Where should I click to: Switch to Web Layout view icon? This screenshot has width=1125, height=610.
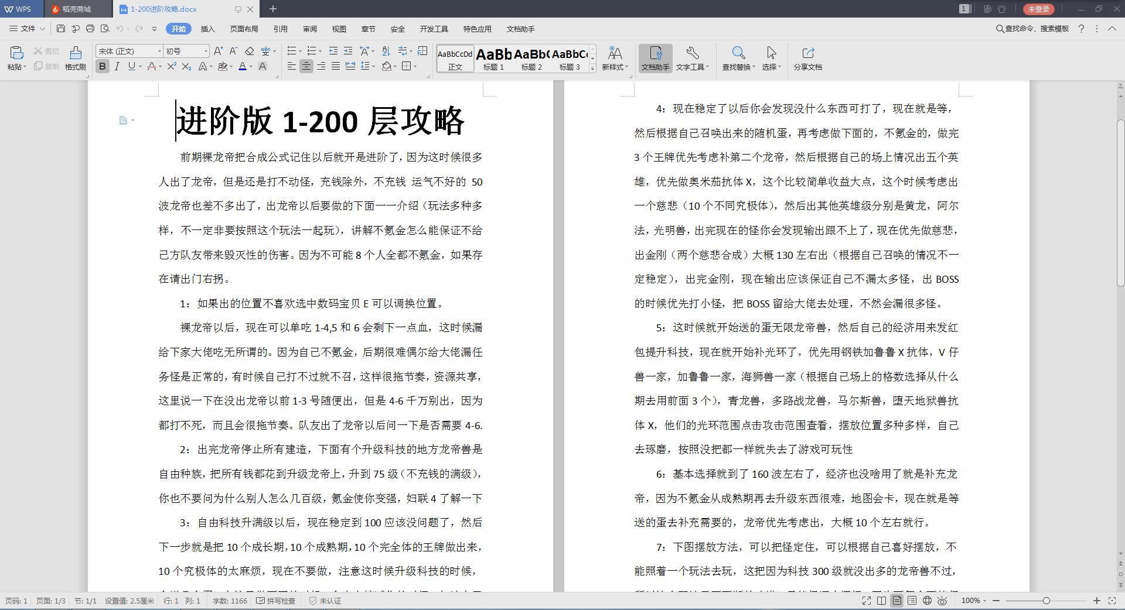pos(928,601)
